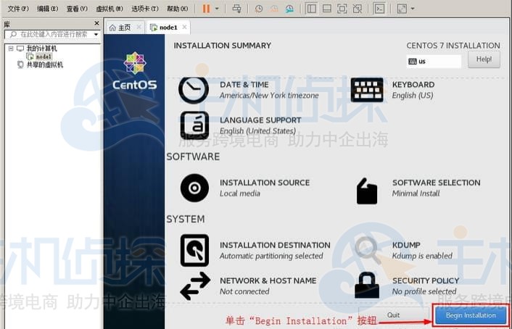Select 共享的虚拟机 in the library tree
512x329 pixels.
pos(44,64)
